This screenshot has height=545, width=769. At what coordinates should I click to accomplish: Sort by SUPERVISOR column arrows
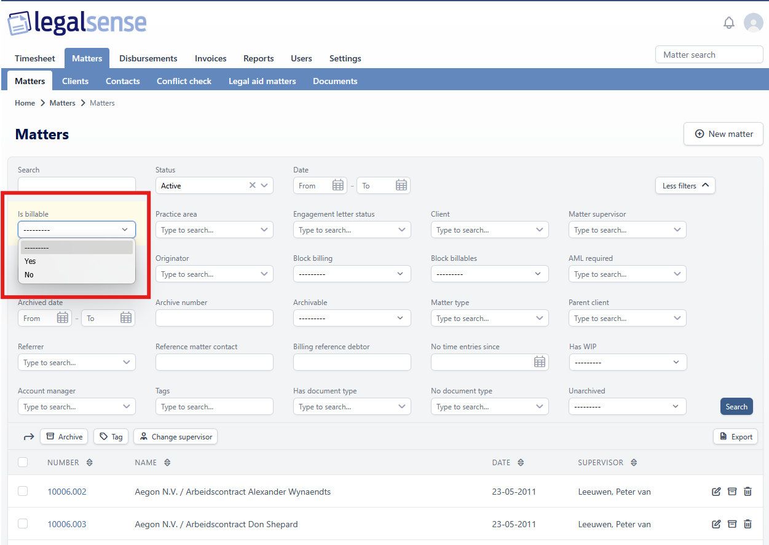coord(634,463)
